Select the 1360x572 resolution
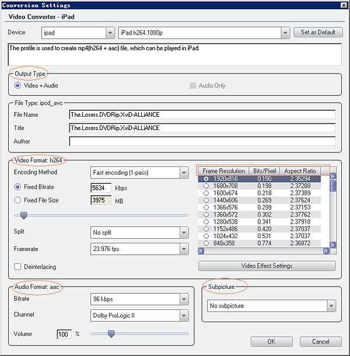 [260, 215]
